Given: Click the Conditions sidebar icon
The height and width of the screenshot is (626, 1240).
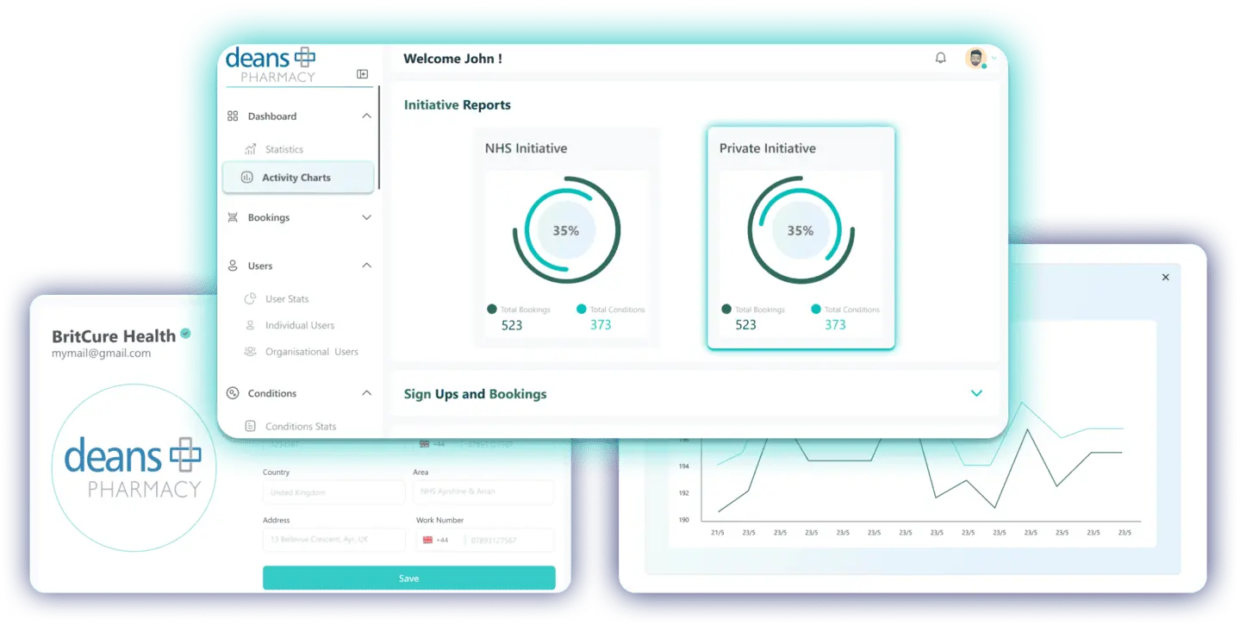Looking at the screenshot, I should click(x=233, y=393).
